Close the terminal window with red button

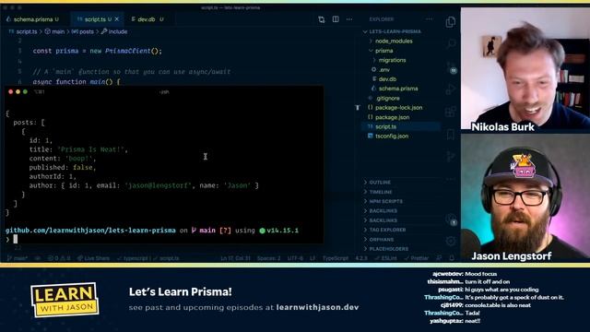point(10,92)
